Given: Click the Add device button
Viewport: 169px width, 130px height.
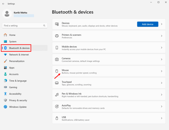Looking at the screenshot, I should tap(148, 24).
